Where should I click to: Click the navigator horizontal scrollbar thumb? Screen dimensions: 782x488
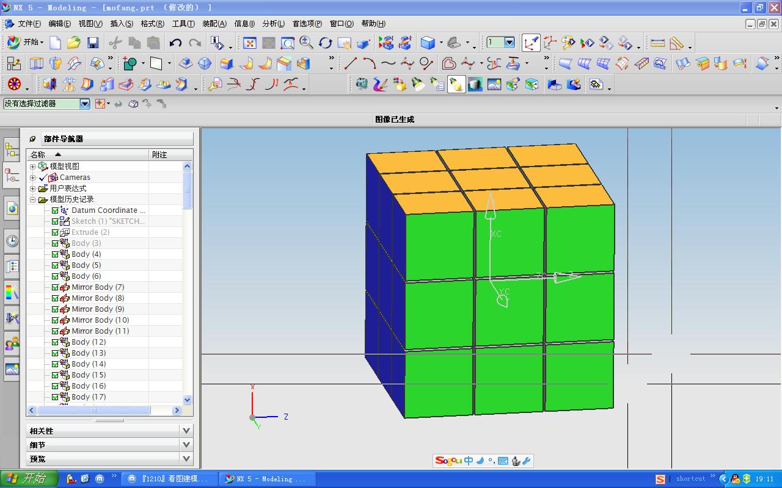(x=93, y=411)
